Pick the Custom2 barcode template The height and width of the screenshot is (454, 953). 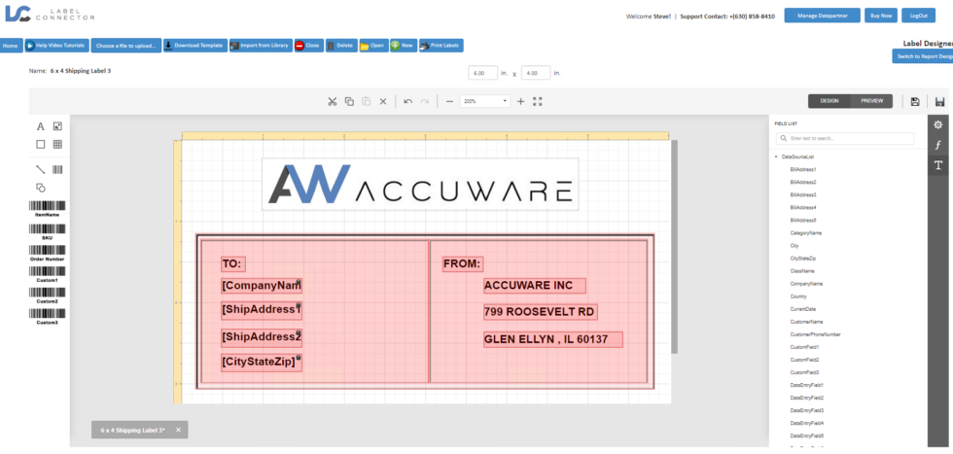(47, 296)
